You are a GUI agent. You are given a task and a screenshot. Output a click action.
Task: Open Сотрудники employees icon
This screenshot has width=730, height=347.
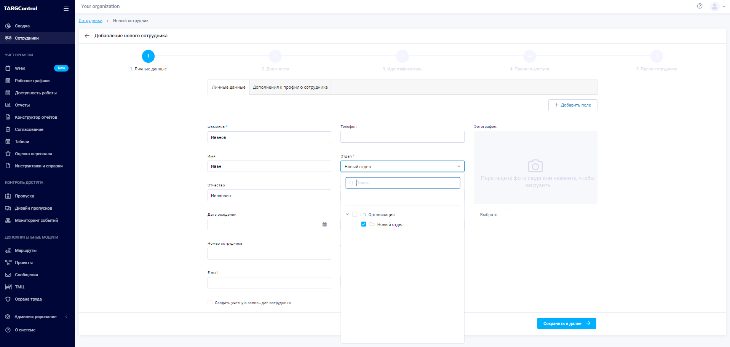coord(8,38)
